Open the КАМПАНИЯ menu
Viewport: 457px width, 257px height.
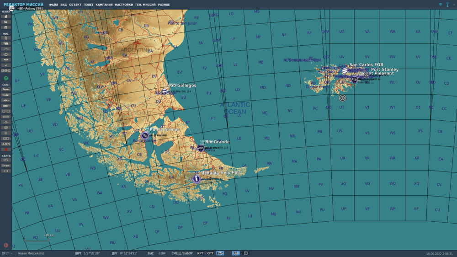click(104, 5)
